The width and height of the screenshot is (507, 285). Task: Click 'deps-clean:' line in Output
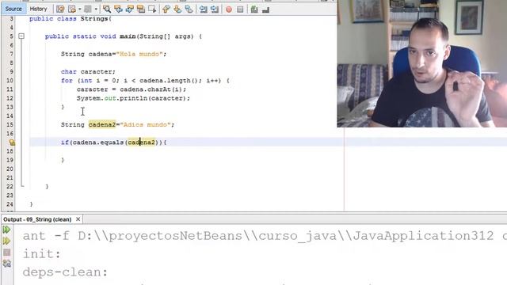coord(65,272)
